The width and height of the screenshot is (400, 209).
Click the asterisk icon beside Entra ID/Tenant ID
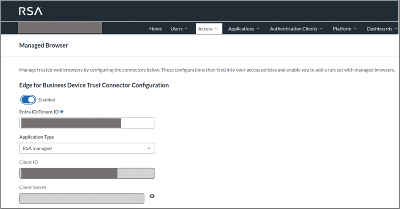click(62, 112)
